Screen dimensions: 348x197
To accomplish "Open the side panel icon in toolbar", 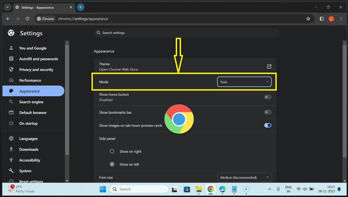I will [322, 19].
